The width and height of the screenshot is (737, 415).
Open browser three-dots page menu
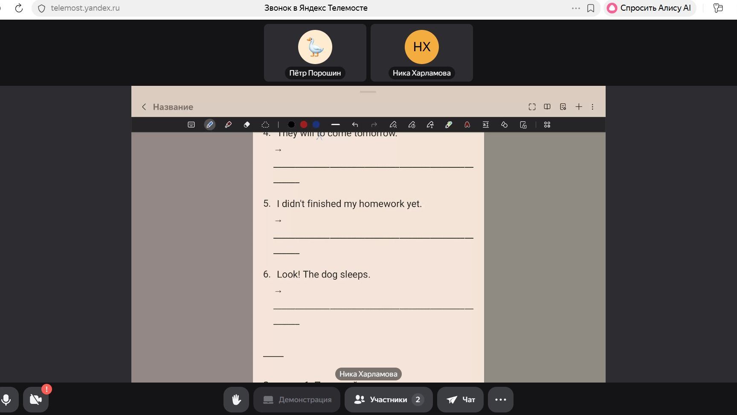pos(576,8)
